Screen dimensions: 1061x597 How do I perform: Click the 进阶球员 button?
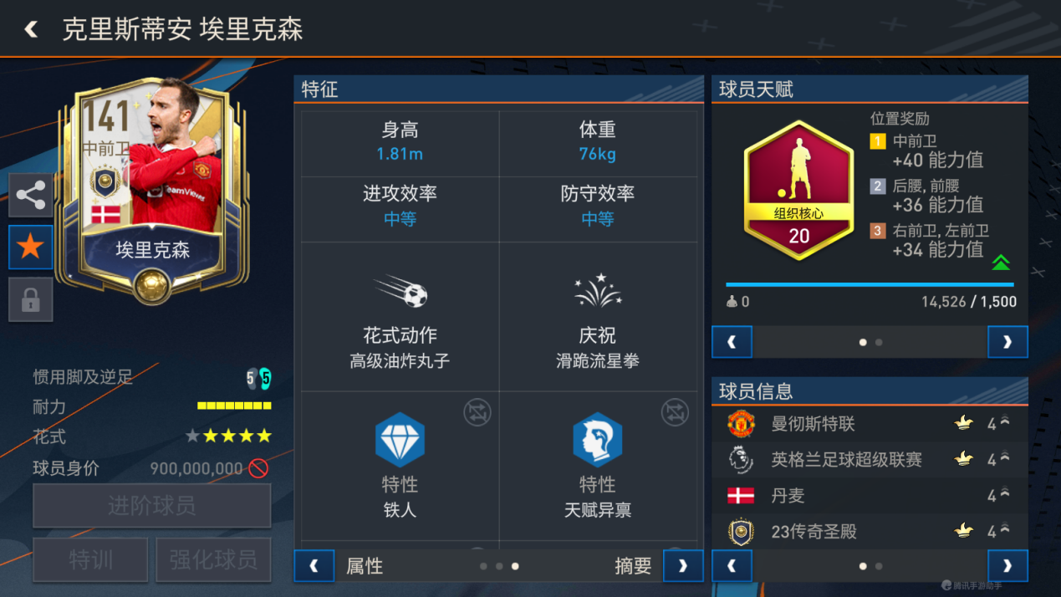pyautogui.click(x=152, y=506)
